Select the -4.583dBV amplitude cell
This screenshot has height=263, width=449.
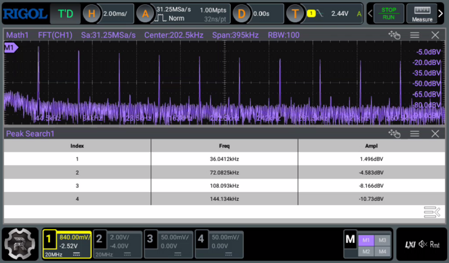(372, 173)
